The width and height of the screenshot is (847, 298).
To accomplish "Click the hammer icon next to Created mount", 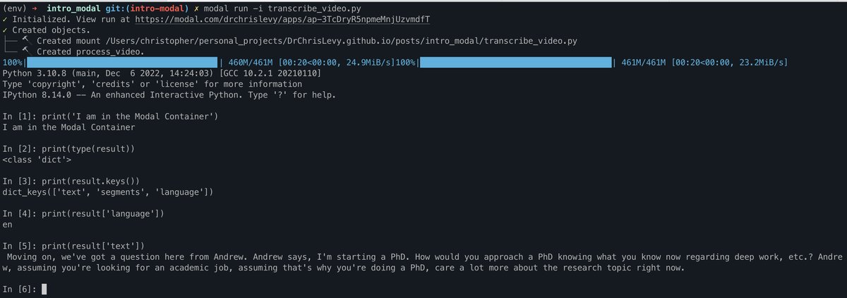I will coord(25,41).
